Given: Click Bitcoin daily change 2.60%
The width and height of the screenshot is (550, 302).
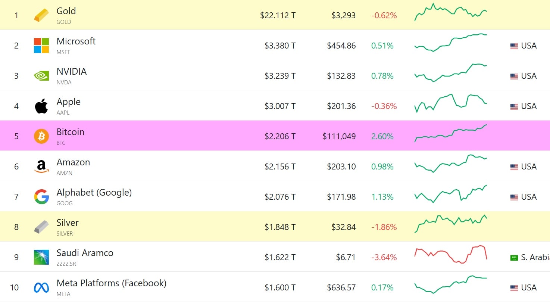Looking at the screenshot, I should click(382, 137).
